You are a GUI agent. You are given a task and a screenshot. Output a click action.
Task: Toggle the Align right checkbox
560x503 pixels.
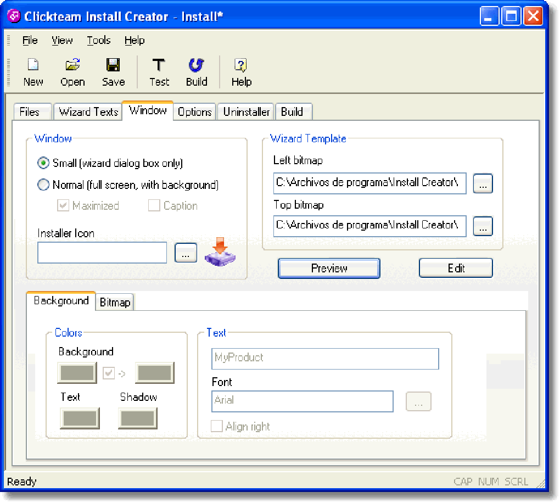(x=216, y=426)
